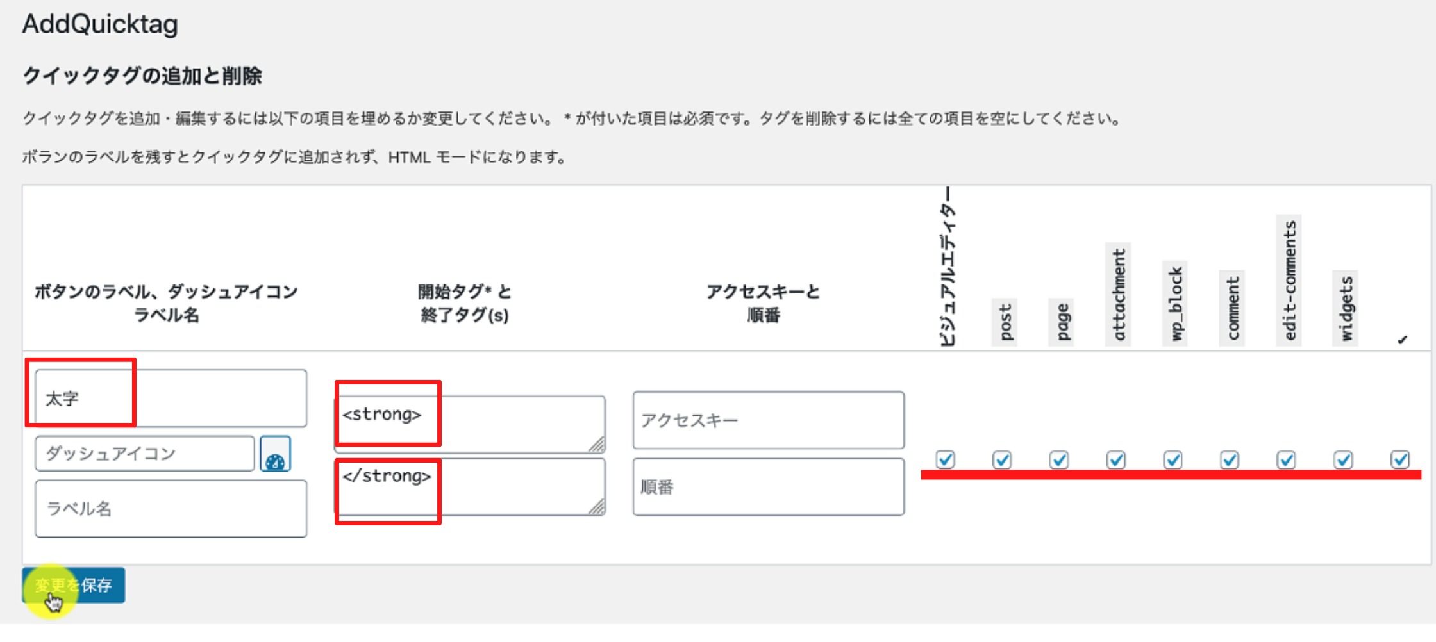Toggle the comment checkbox
Screen dimensions: 1436x642
[x=1230, y=460]
